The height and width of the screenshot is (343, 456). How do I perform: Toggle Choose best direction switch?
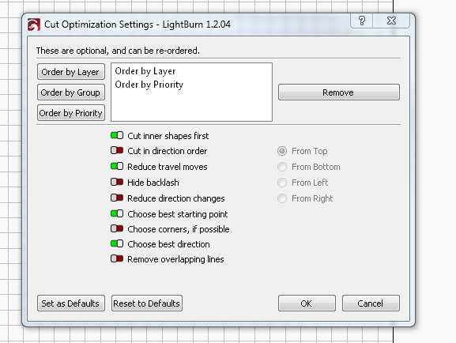point(117,243)
